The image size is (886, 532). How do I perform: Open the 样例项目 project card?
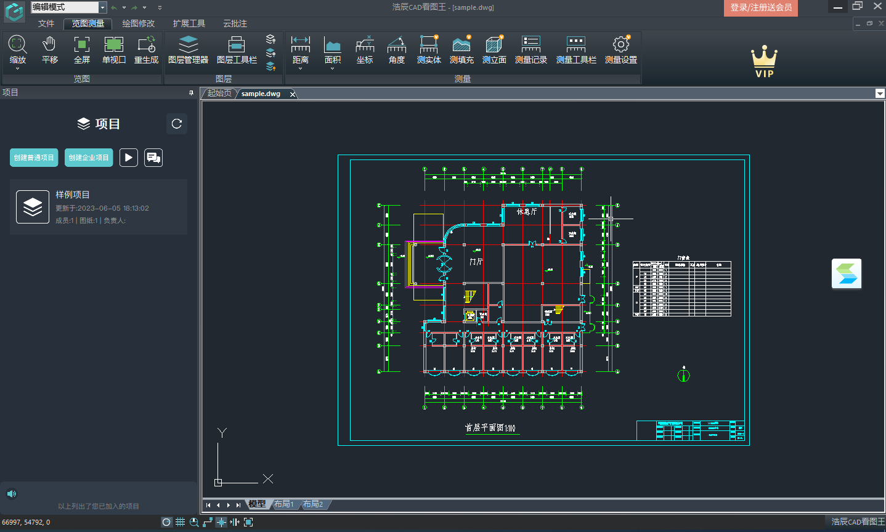(99, 207)
